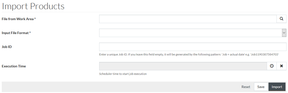Open the Input File Format select box
Screen dimensions: 288x93
point(193,33)
